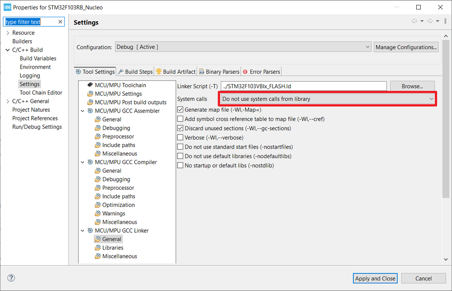
Task: Switch to the Error Parsers tab
Action: click(261, 71)
